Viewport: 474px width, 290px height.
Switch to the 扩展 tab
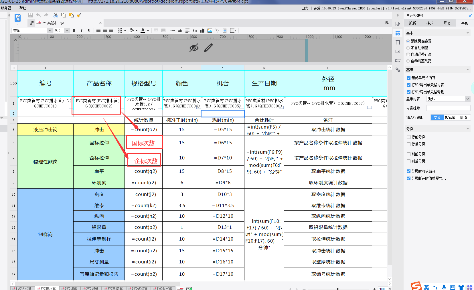[412, 23]
